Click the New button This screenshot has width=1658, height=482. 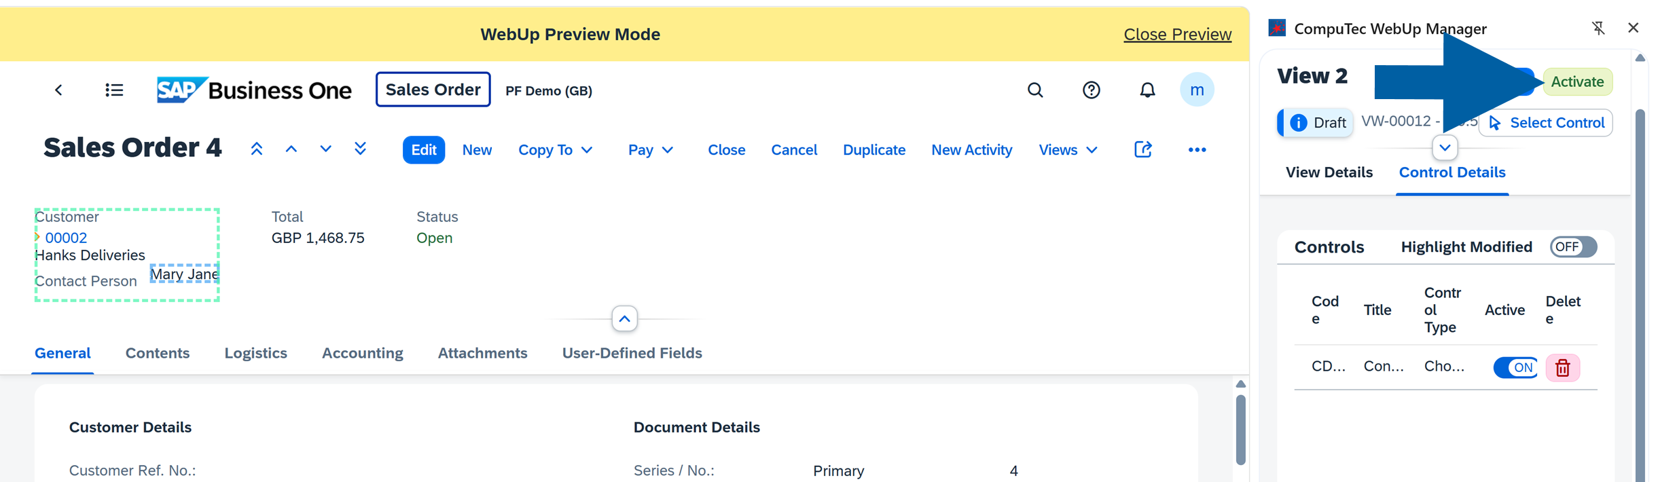pos(477,150)
